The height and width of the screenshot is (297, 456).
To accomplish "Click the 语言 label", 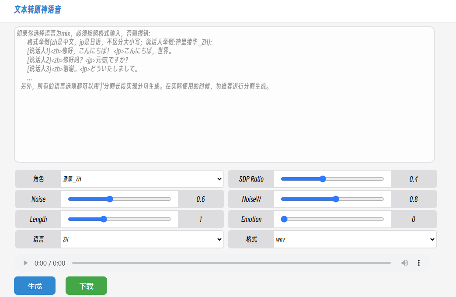I will coord(38,239).
